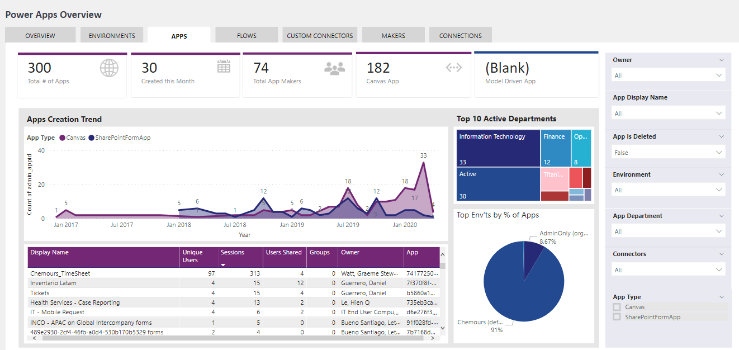Viewport: 739px width, 350px height.
Task: Open the App Department dropdown
Action: click(x=669, y=231)
